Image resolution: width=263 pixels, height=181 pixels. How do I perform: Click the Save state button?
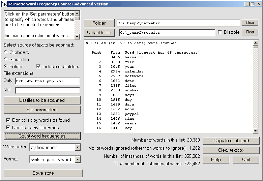click(43, 173)
